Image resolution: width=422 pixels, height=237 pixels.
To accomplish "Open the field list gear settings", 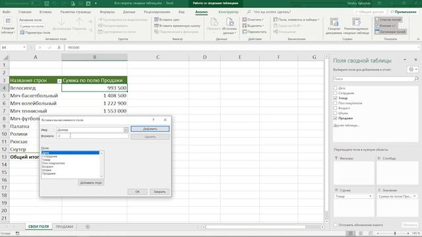I will (412, 70).
